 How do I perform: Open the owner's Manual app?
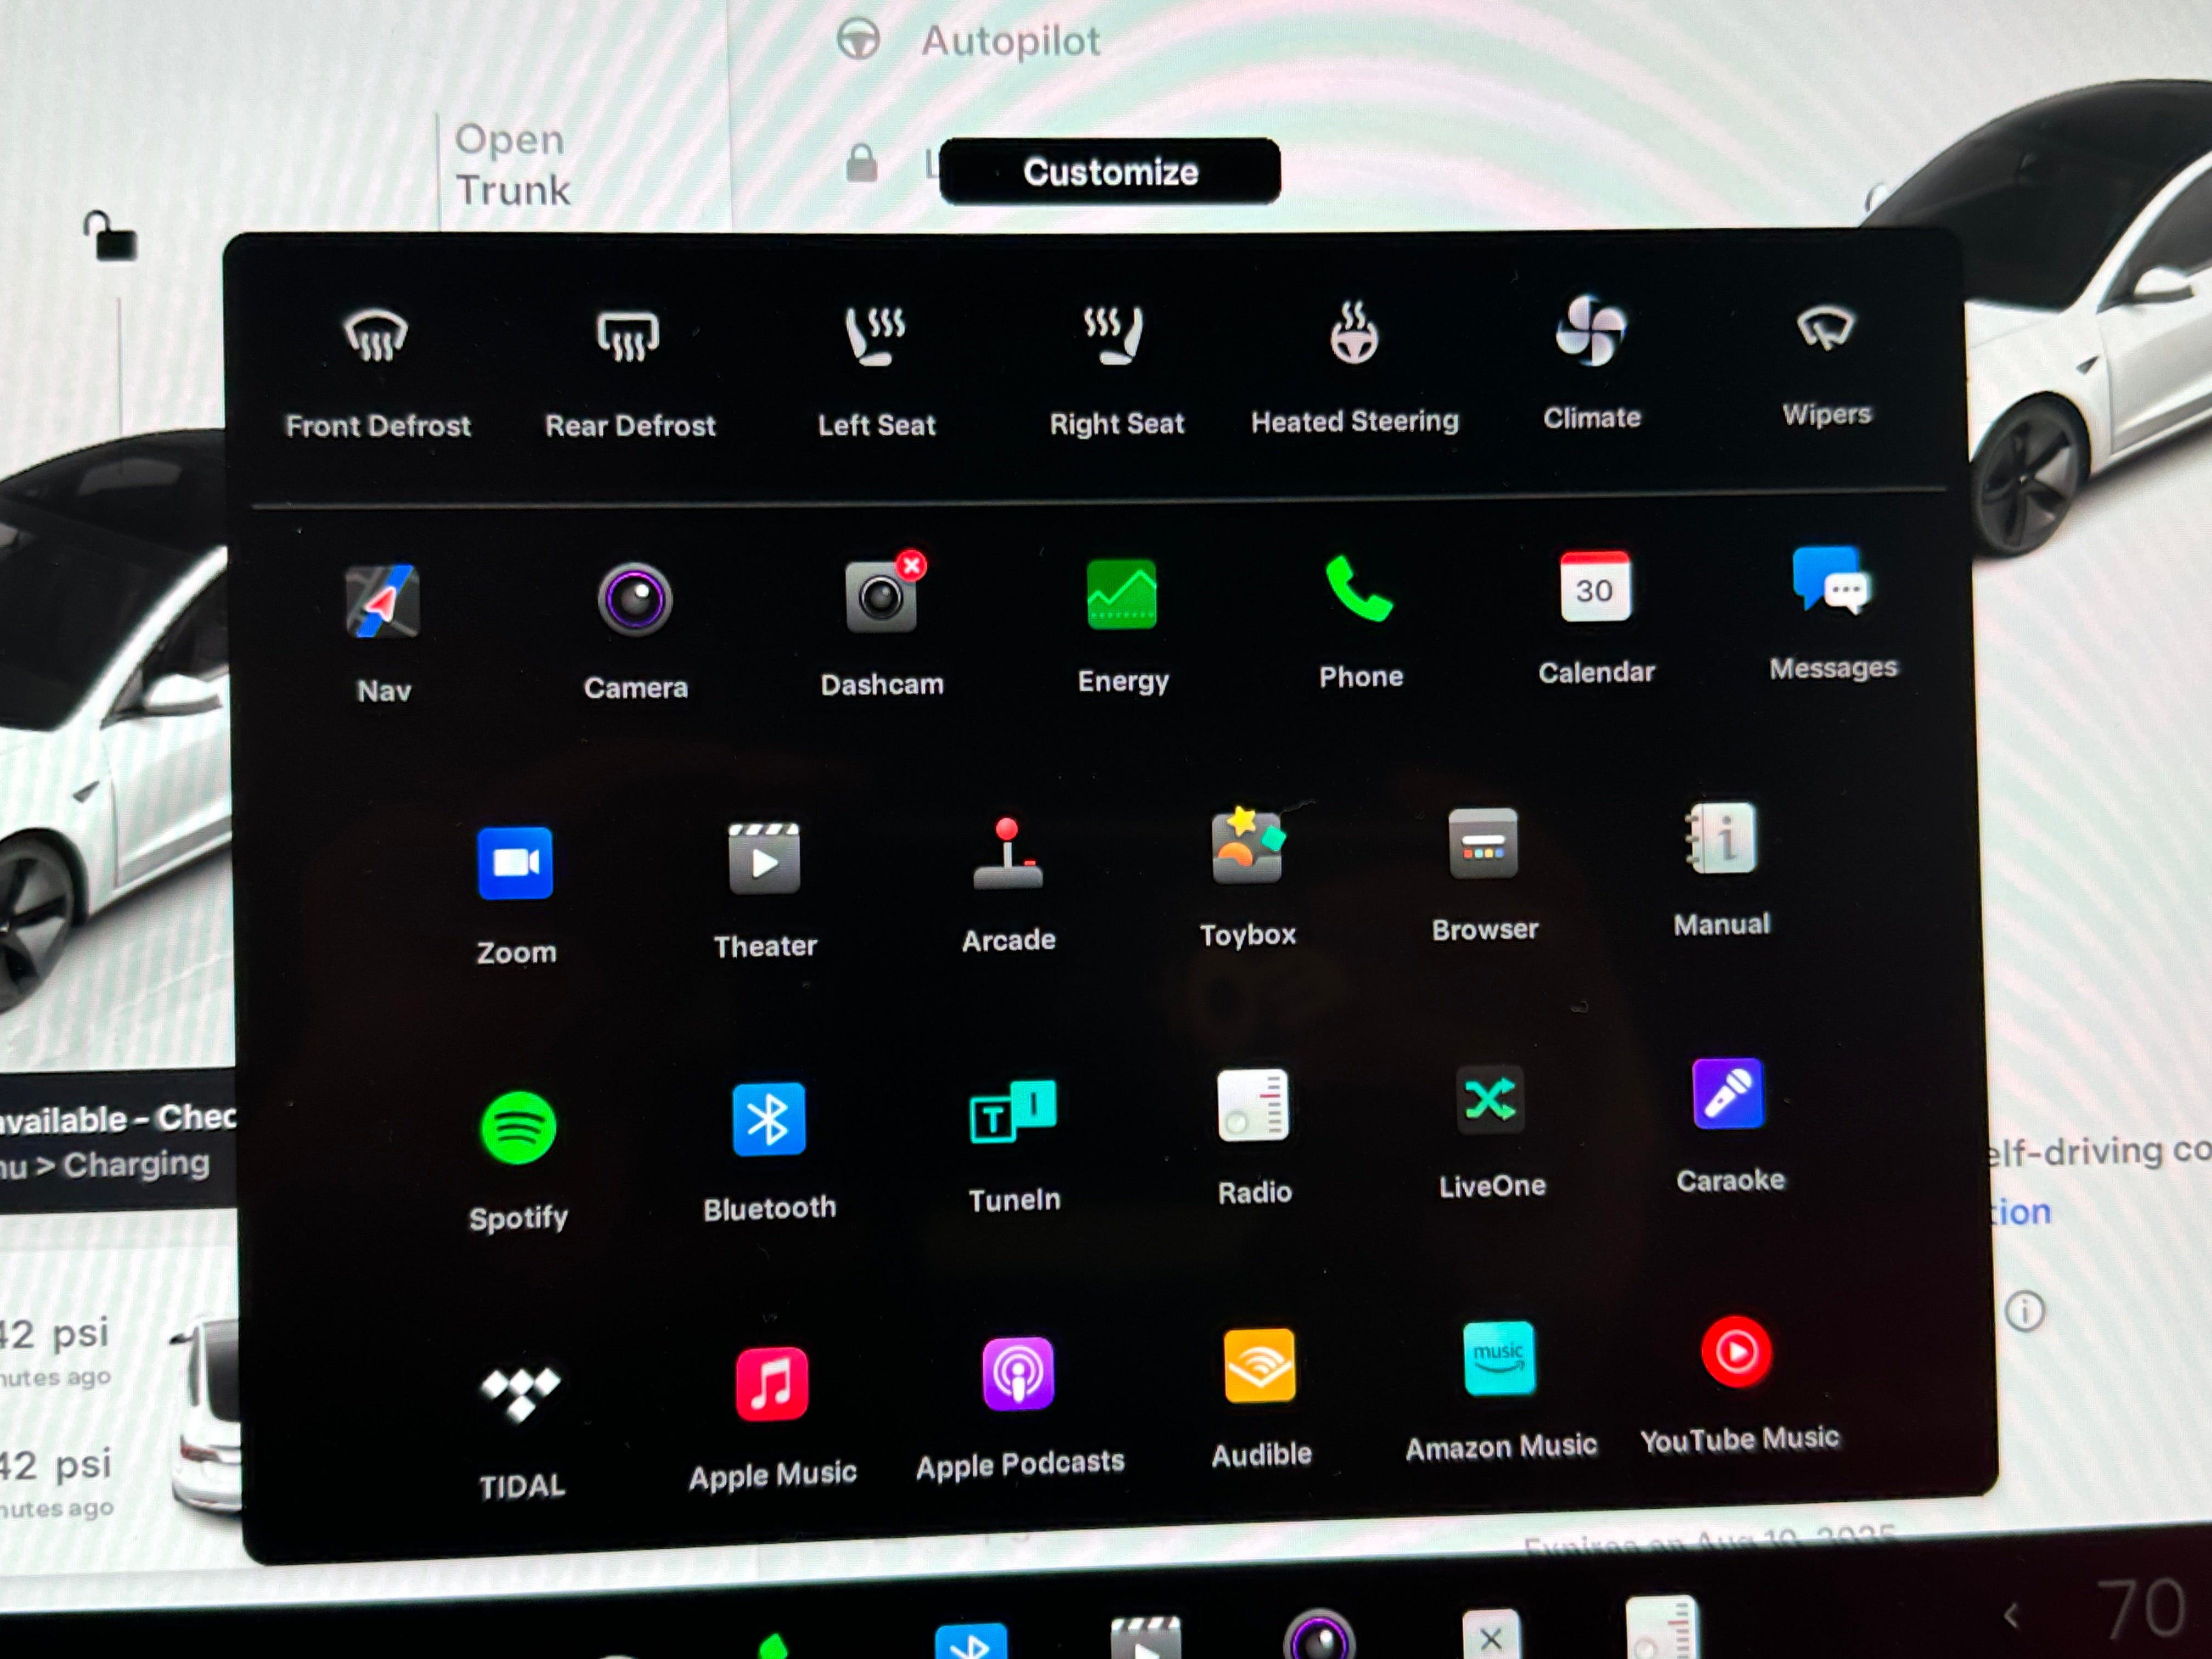click(x=1721, y=869)
